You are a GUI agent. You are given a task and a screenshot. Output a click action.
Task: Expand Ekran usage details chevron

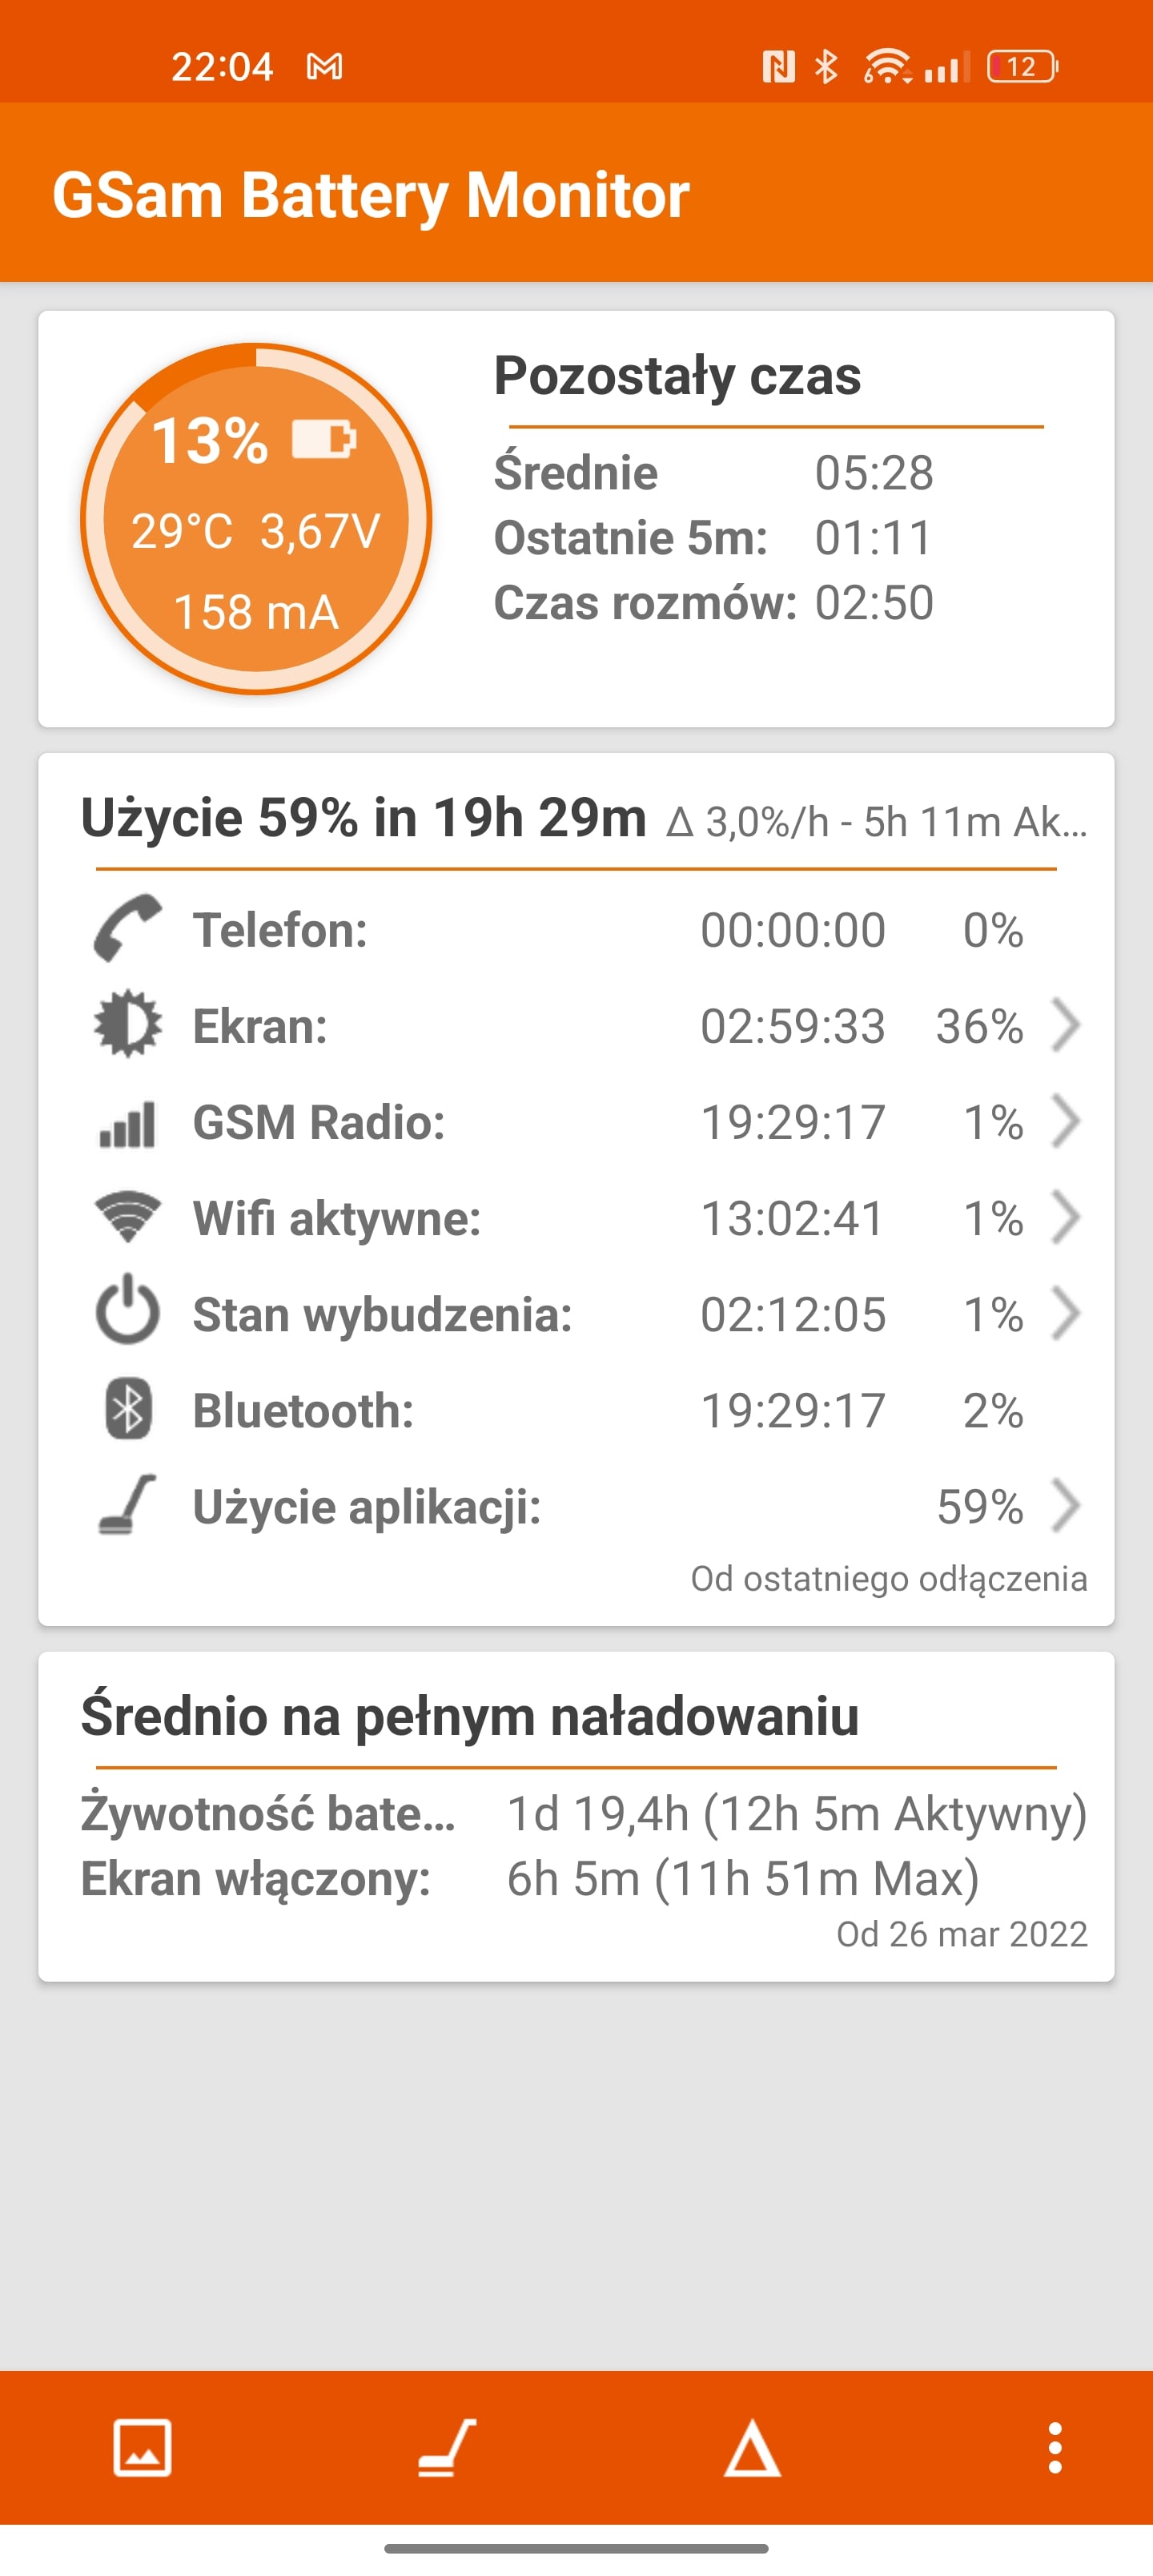point(1066,1025)
